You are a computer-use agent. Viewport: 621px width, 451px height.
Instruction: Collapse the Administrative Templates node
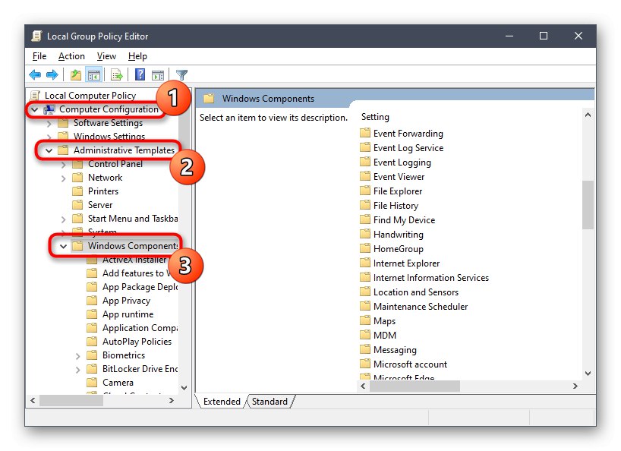tap(49, 150)
